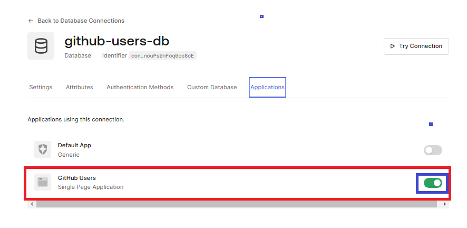The height and width of the screenshot is (228, 467).
Task: Open the Settings tab
Action: [x=41, y=87]
